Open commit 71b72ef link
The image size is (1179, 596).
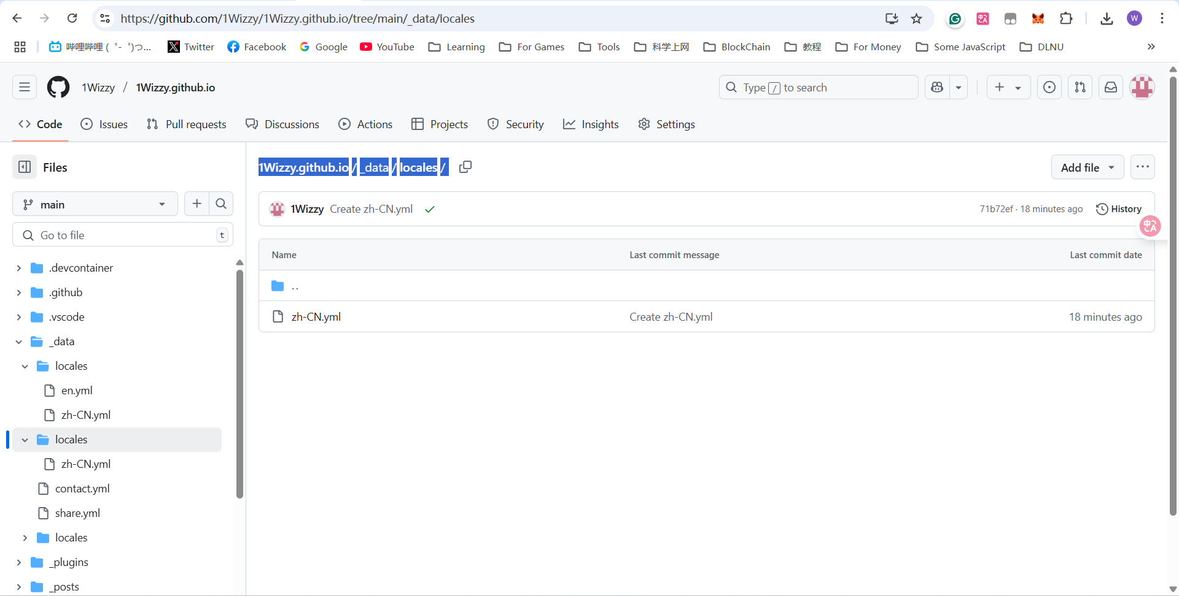(996, 209)
